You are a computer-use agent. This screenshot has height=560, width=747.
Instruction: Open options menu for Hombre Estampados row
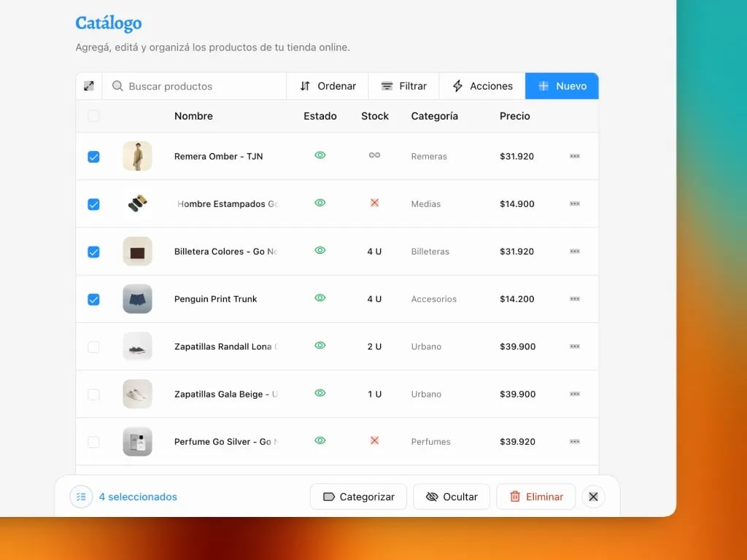click(x=575, y=204)
